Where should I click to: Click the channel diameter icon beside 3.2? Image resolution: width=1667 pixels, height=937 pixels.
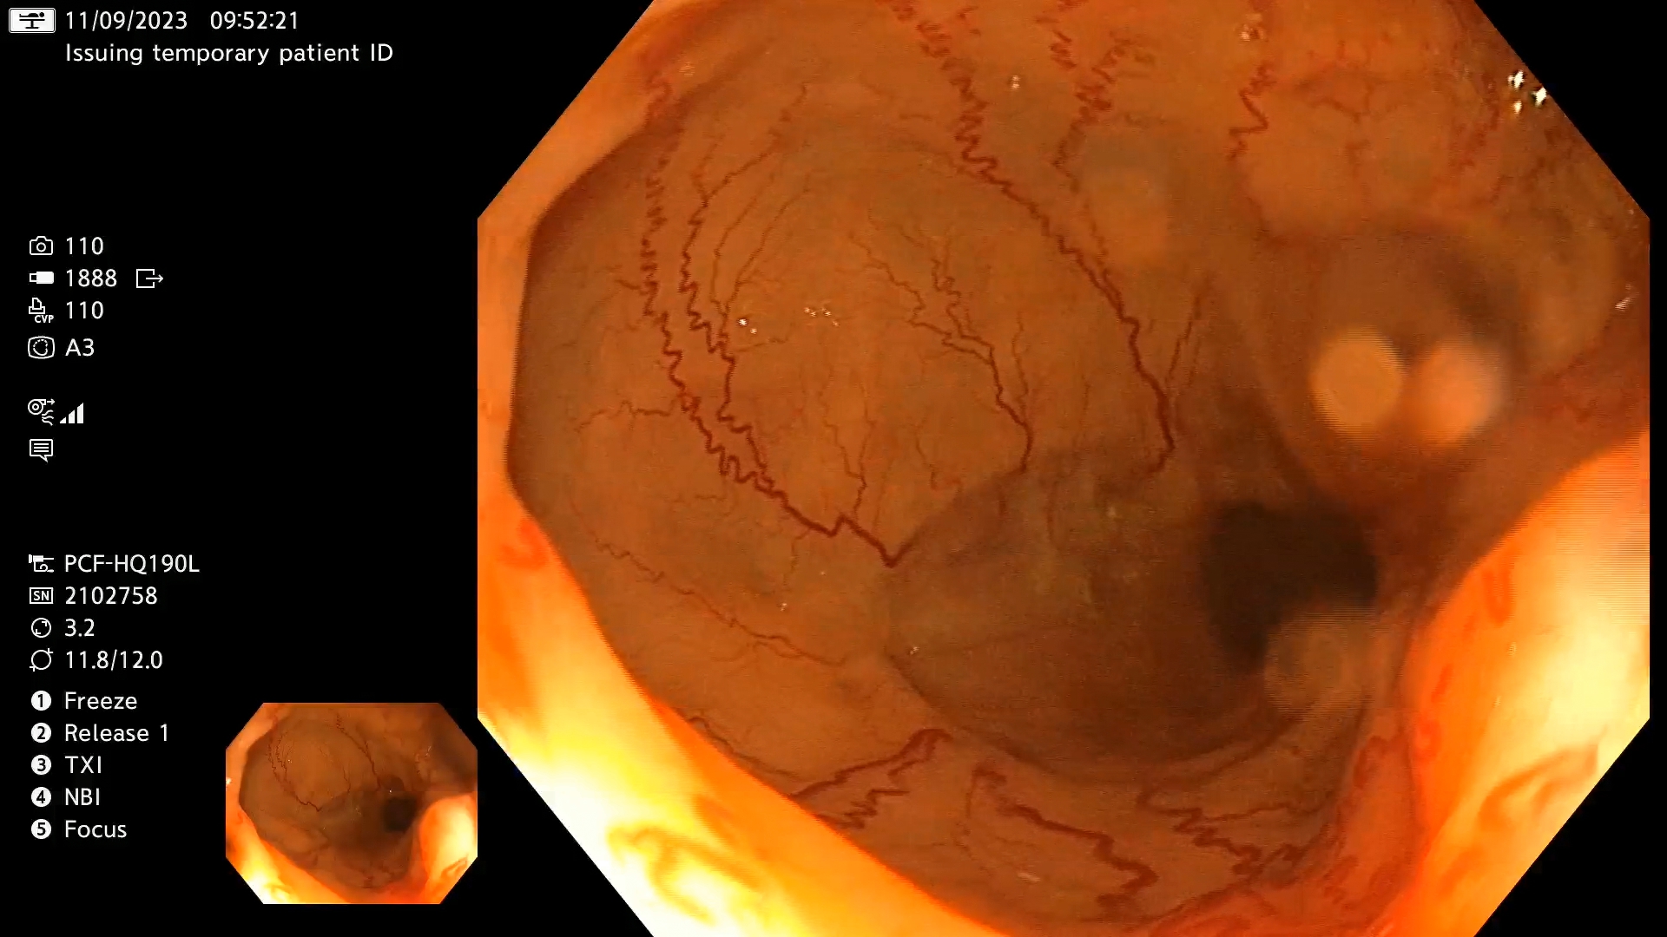click(41, 628)
